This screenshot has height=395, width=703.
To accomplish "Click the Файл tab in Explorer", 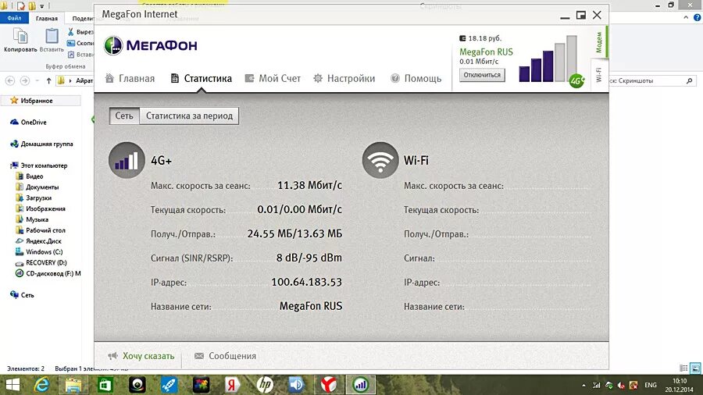I will point(14,18).
